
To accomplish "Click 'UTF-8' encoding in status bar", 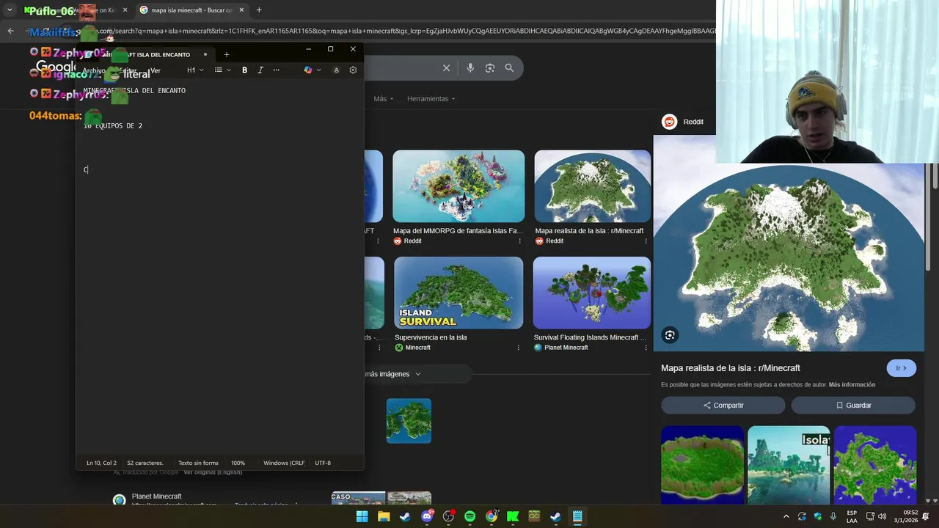I will pos(323,463).
